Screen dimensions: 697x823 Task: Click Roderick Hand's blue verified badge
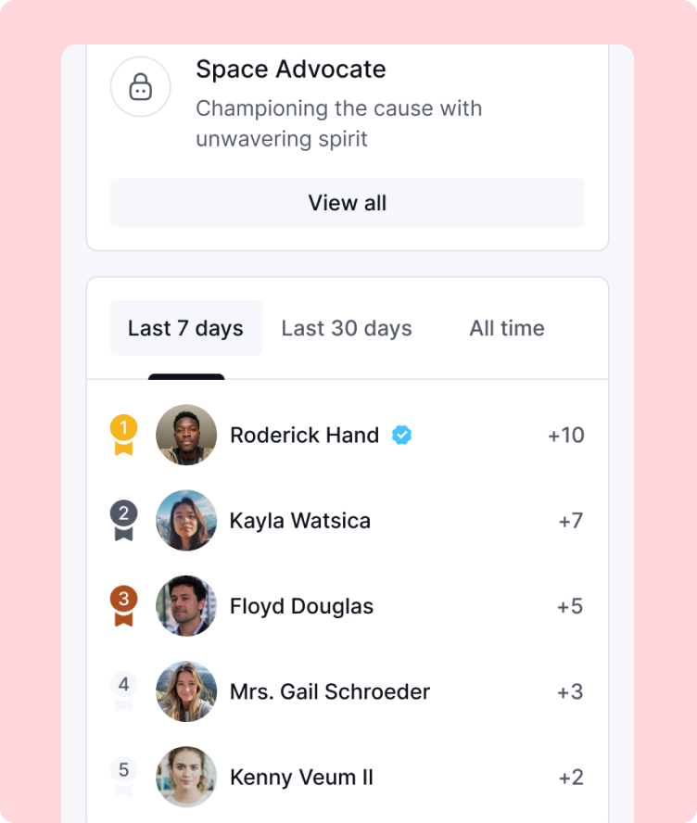click(x=401, y=435)
